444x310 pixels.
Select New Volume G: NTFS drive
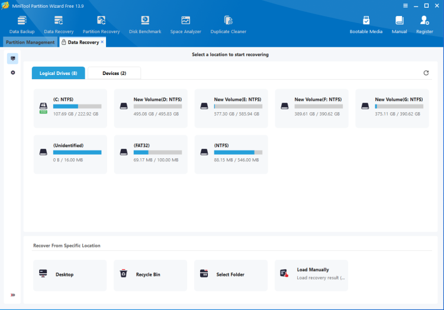pyautogui.click(x=392, y=109)
